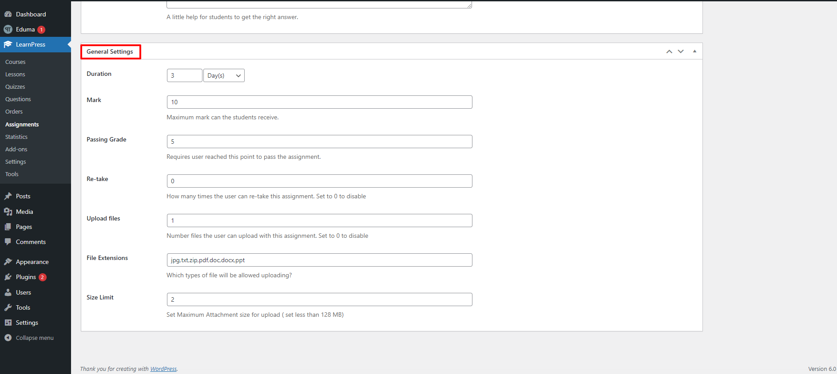Click the hint textarea resize corner
837x374 pixels.
pyautogui.click(x=469, y=5)
